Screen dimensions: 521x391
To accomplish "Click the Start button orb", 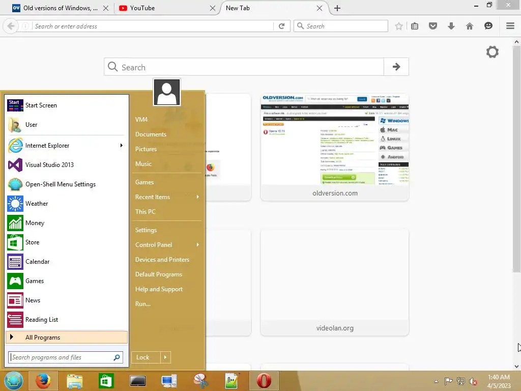I will [x=14, y=381].
